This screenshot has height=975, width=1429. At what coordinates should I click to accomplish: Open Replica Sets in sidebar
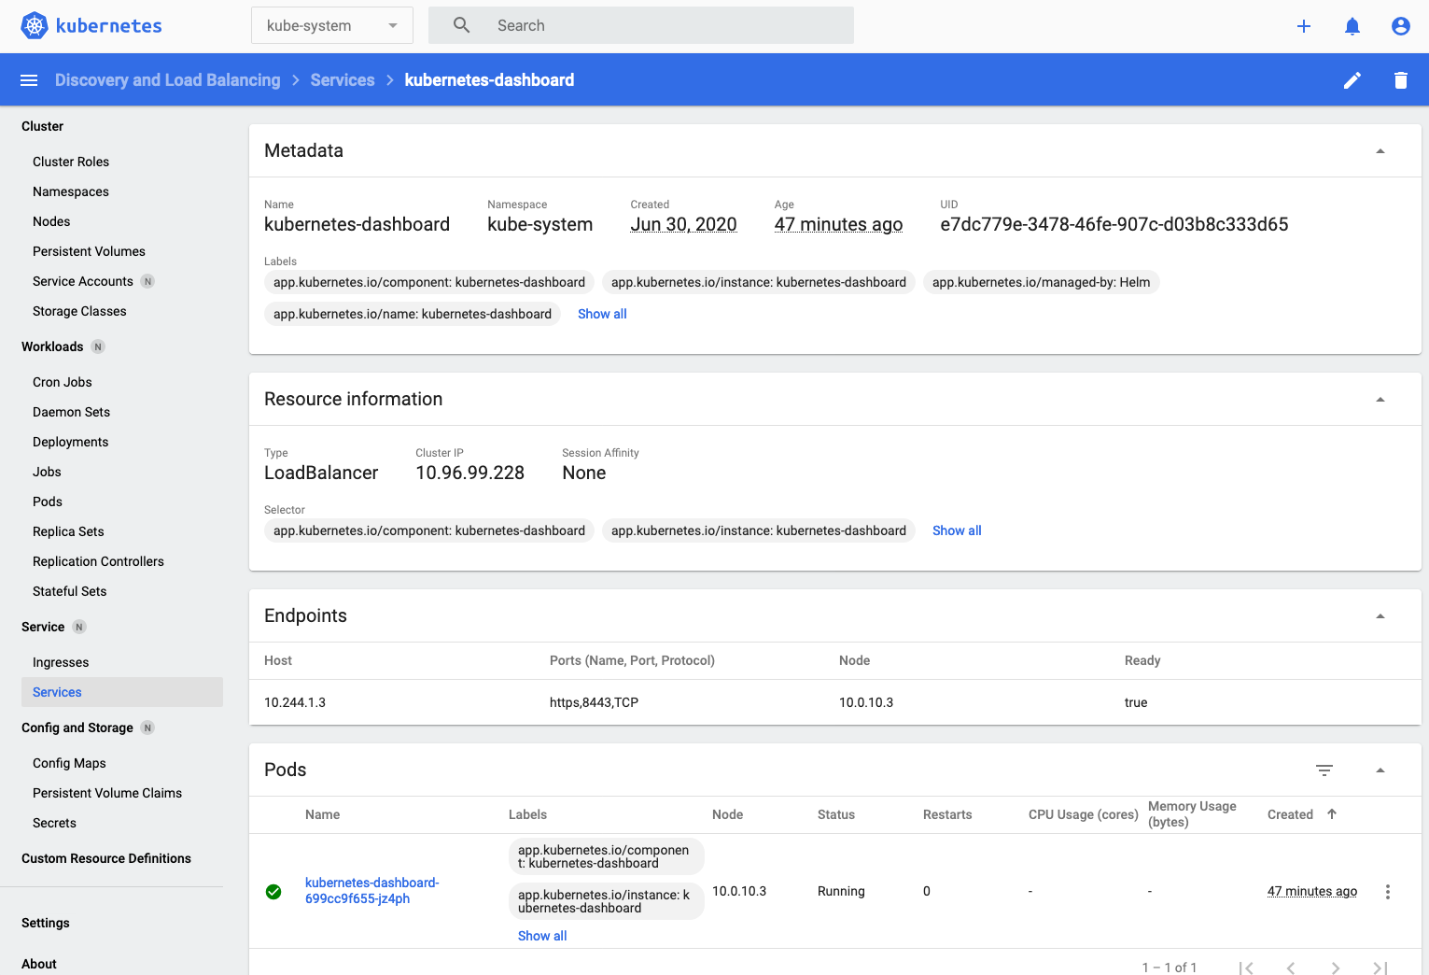68,531
